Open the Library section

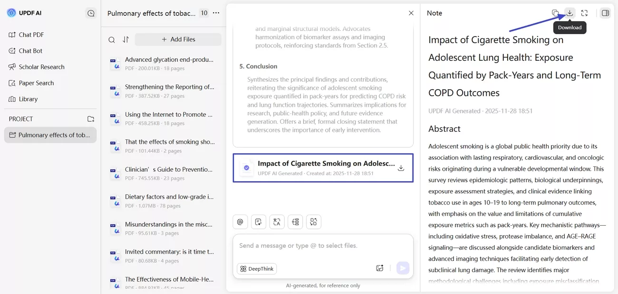(x=29, y=99)
